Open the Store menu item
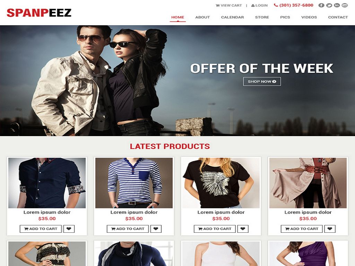 [262, 17]
